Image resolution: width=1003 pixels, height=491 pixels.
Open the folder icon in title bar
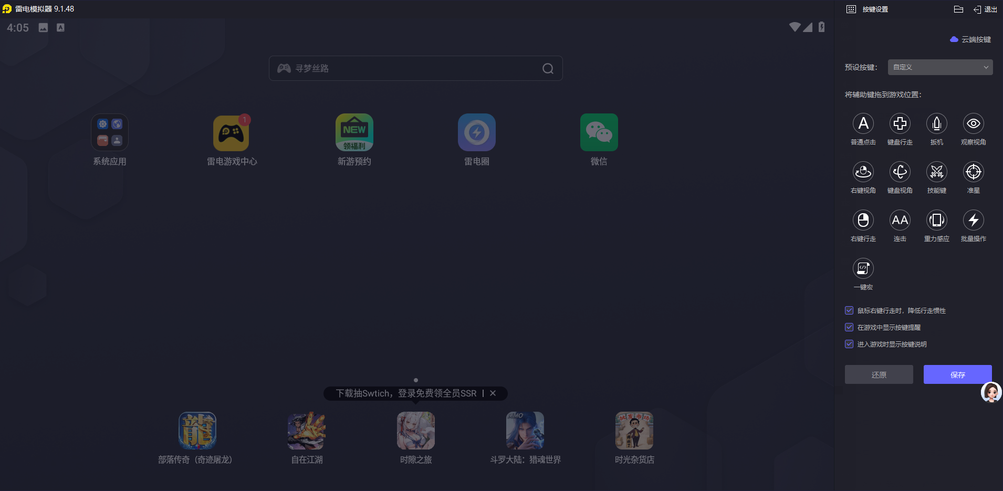(958, 9)
